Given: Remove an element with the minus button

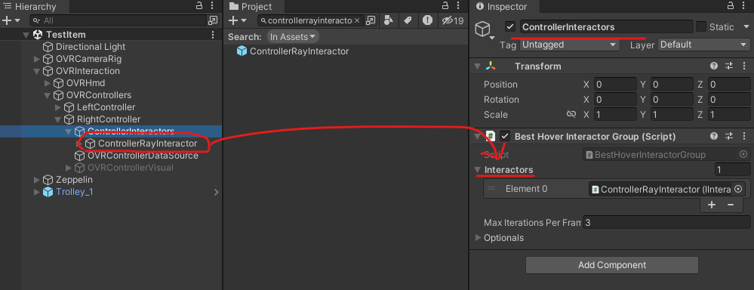Looking at the screenshot, I should tap(731, 205).
